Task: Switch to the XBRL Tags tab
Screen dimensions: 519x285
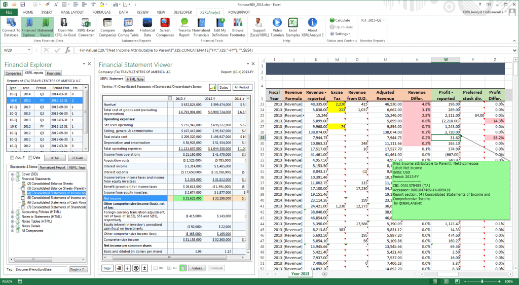Action: [77, 167]
